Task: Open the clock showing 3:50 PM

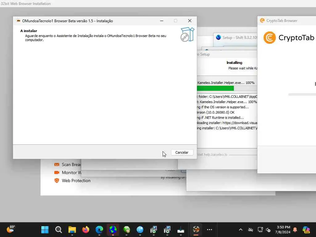Action: [283, 230]
